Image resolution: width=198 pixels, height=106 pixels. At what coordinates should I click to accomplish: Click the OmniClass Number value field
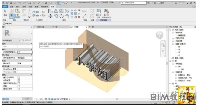(25, 69)
